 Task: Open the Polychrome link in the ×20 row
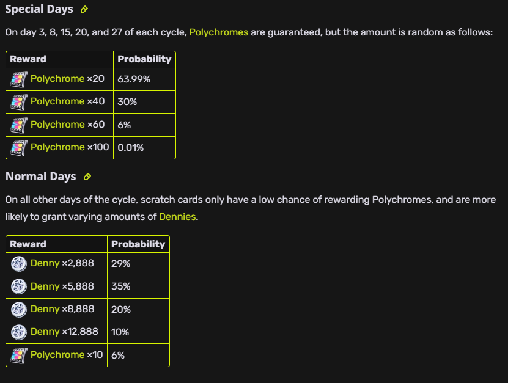[x=57, y=79]
